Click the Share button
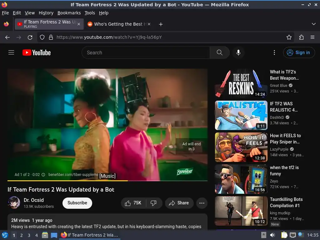 point(179,203)
